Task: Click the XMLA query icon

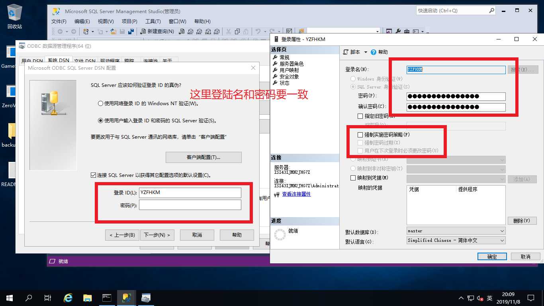Action: click(208, 31)
